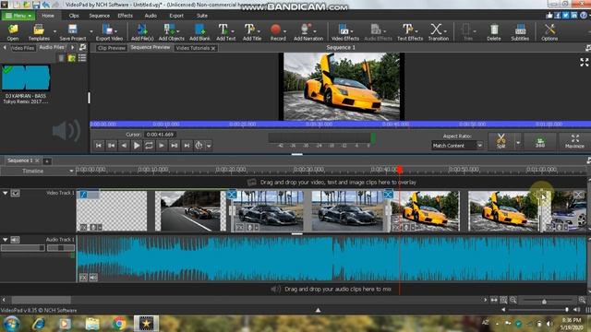Toggle speaker icon on the audio clip
This screenshot has height=332, width=591.
93,278
